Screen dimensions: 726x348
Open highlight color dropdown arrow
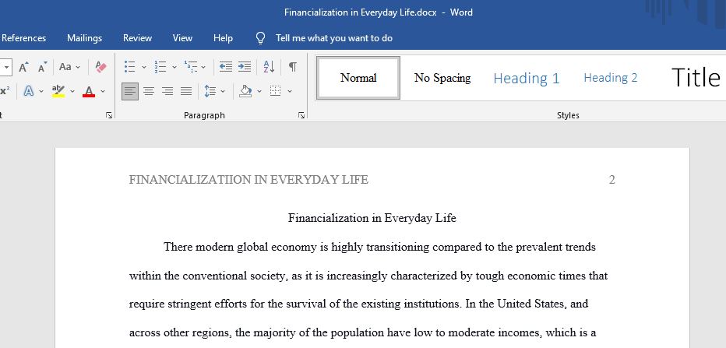[72, 92]
